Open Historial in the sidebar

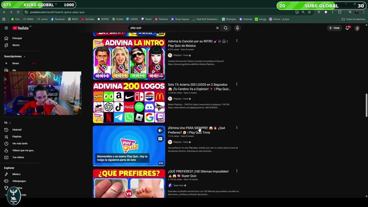point(17,130)
